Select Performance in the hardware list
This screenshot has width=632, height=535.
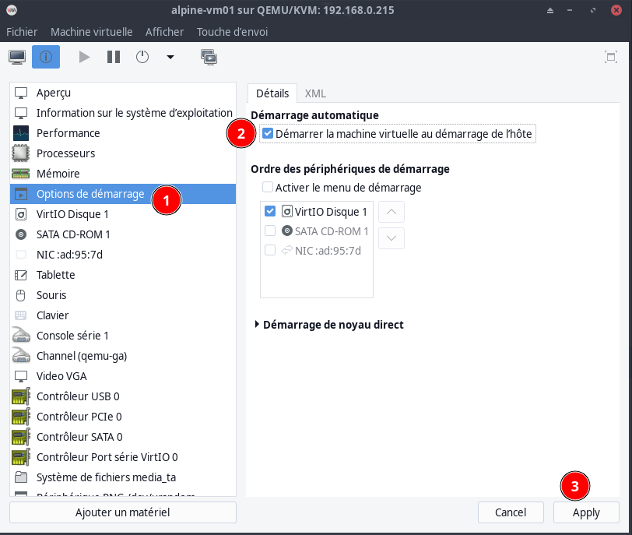coord(68,133)
